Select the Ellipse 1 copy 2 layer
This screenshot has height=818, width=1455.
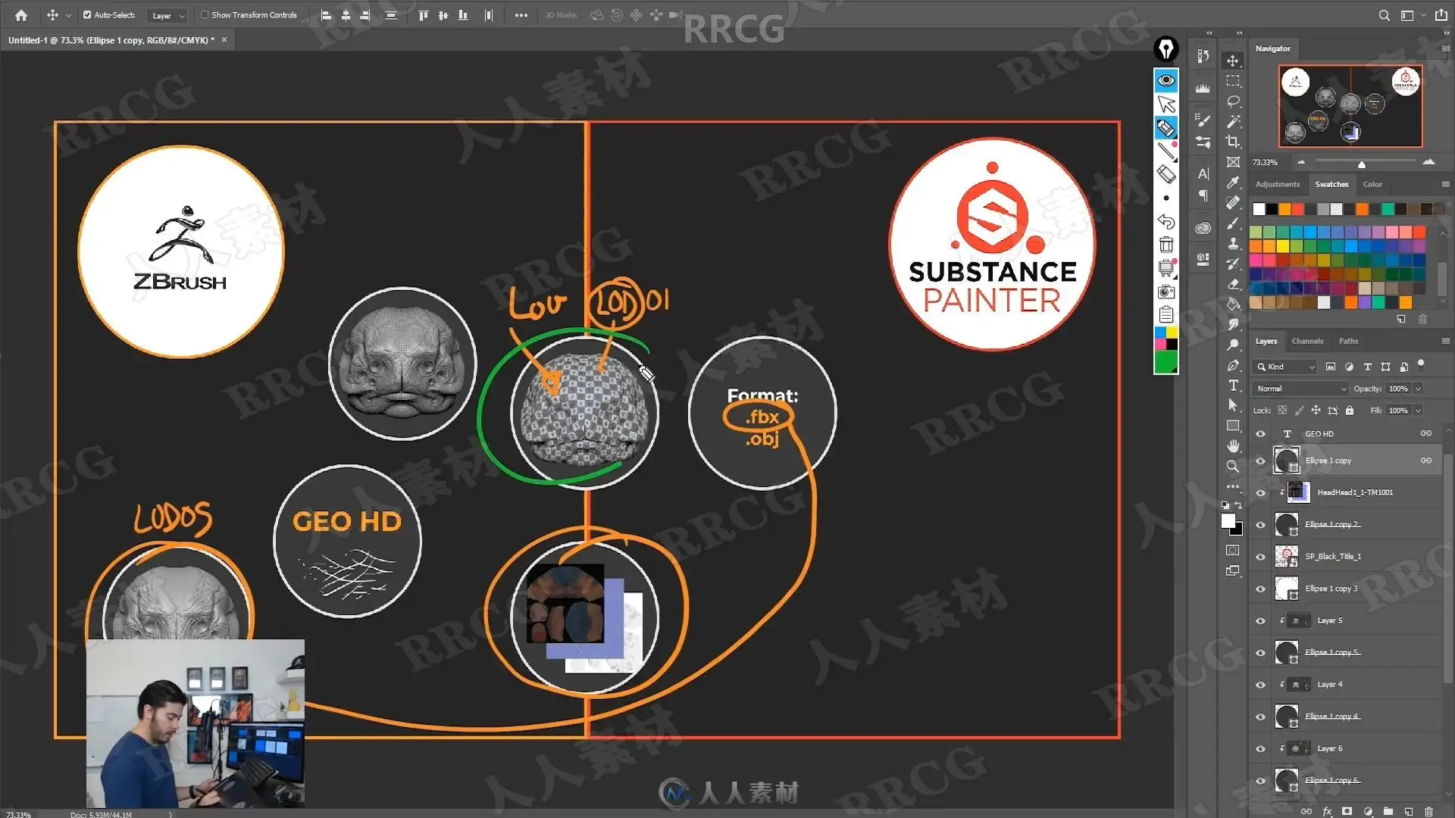click(x=1346, y=525)
